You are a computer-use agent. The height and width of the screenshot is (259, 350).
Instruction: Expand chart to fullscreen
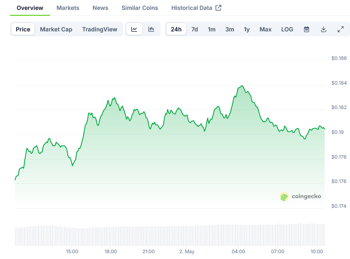(x=340, y=29)
